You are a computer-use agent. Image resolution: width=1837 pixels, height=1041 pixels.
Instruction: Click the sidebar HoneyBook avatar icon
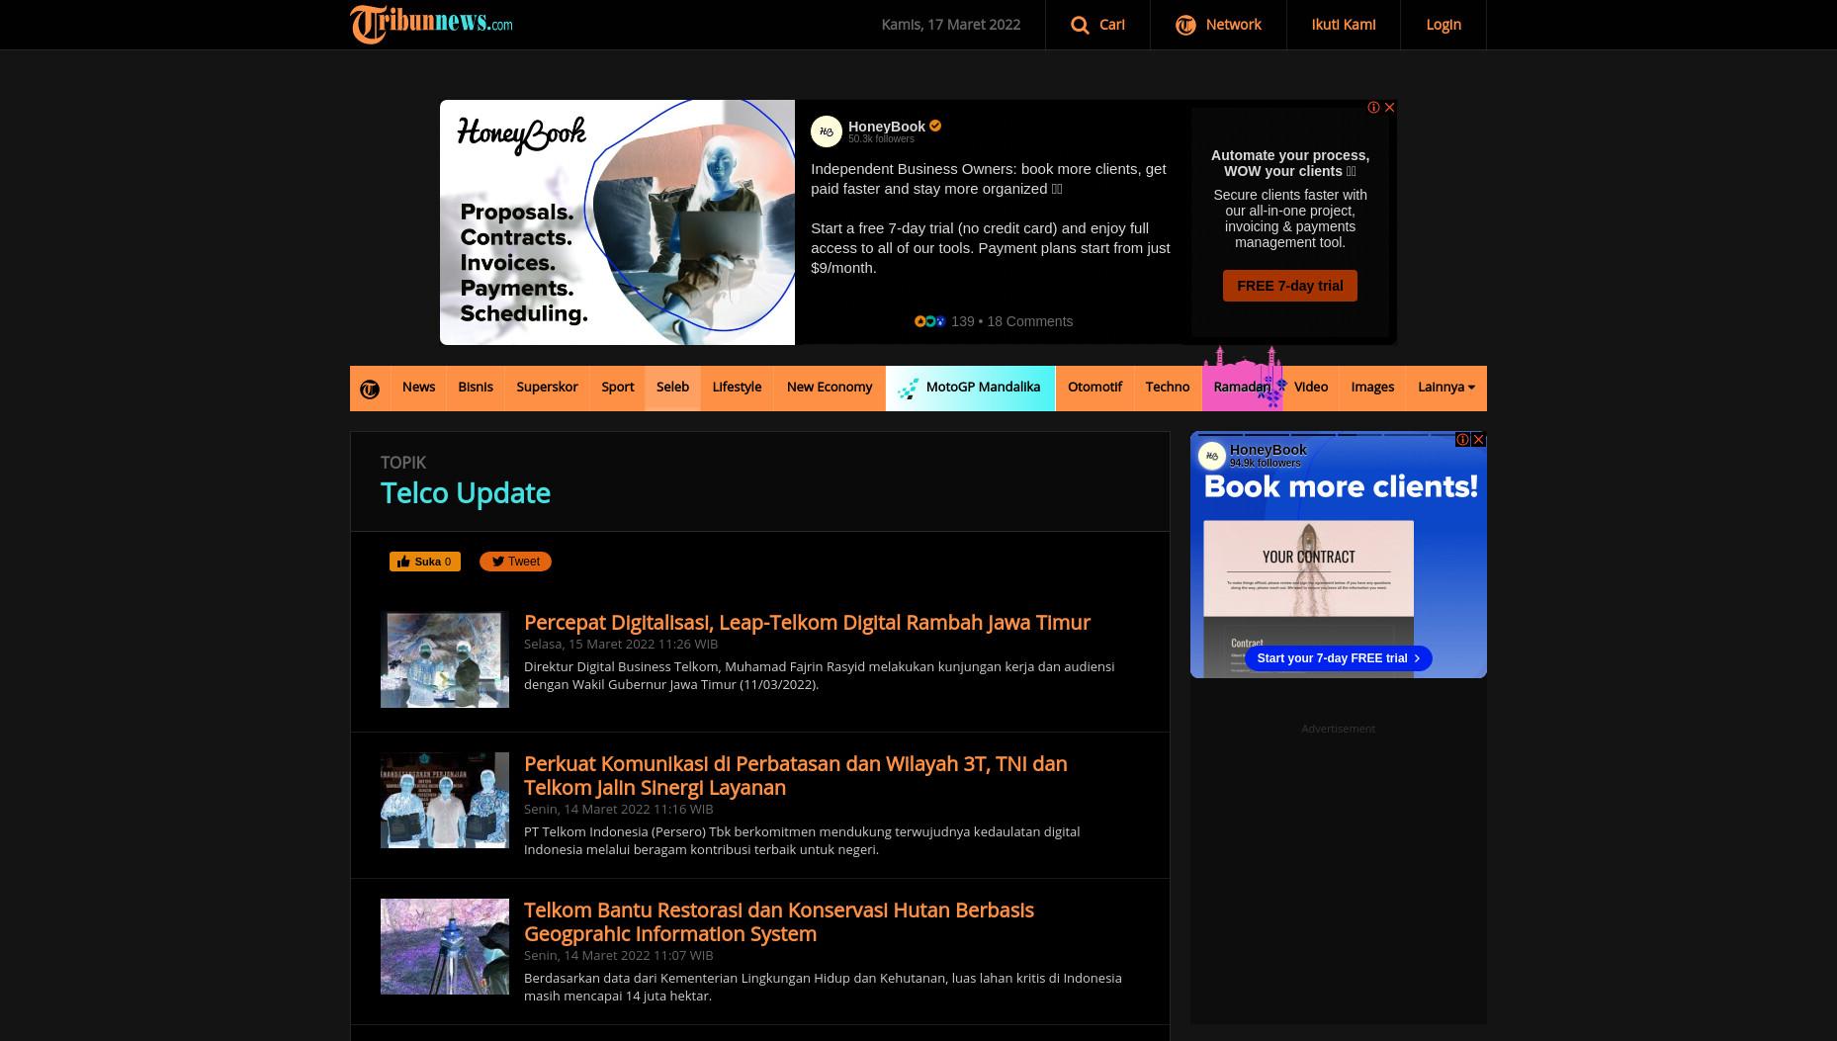tap(1212, 456)
